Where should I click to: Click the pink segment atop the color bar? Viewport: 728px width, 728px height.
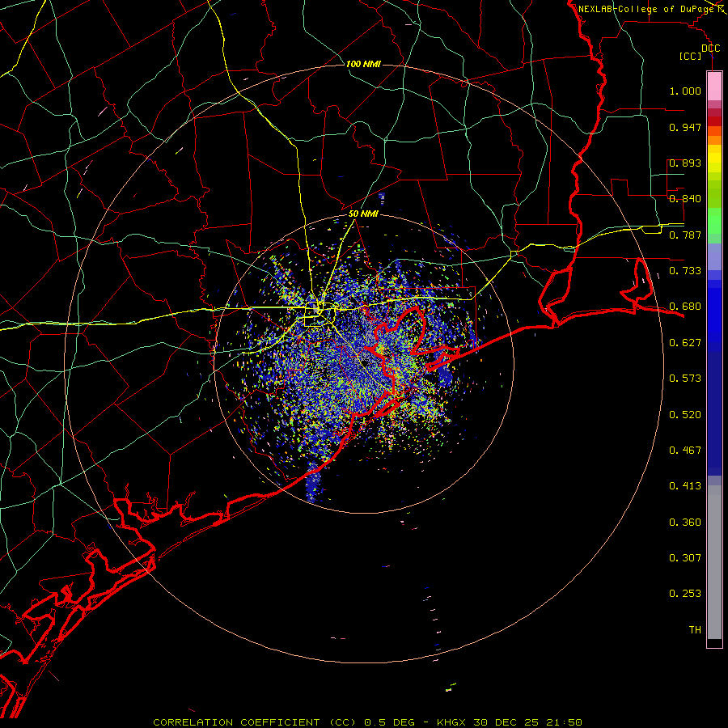714,87
